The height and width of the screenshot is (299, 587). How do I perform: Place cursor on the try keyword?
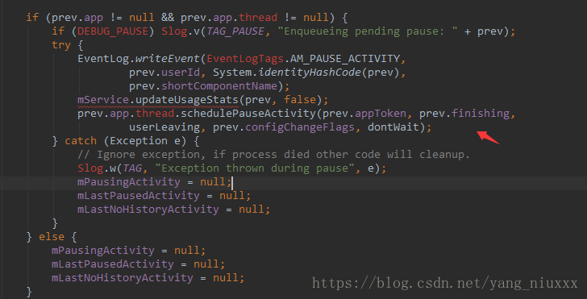pos(61,45)
